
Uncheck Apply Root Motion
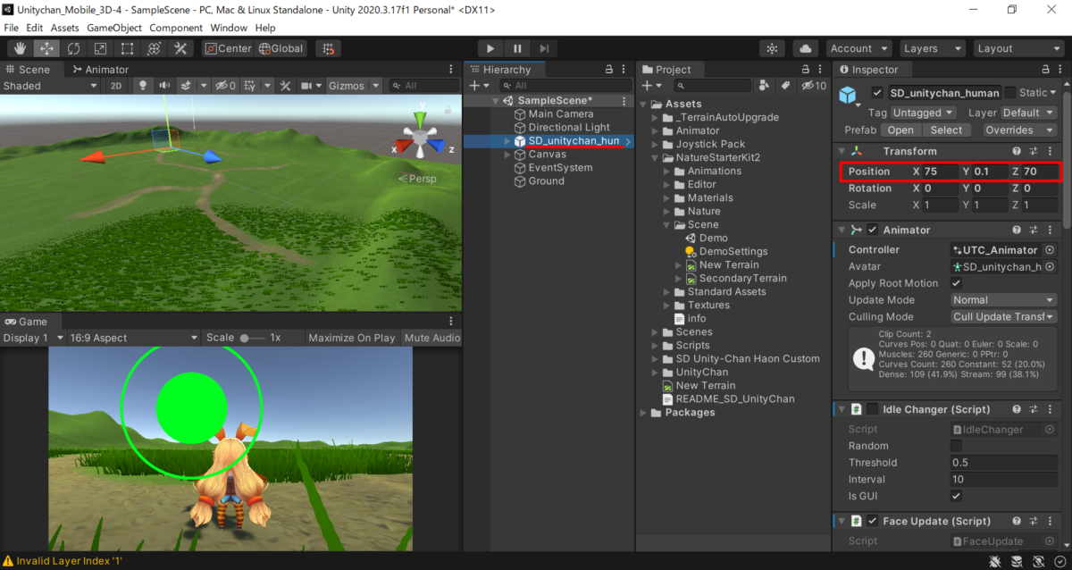[x=957, y=283]
